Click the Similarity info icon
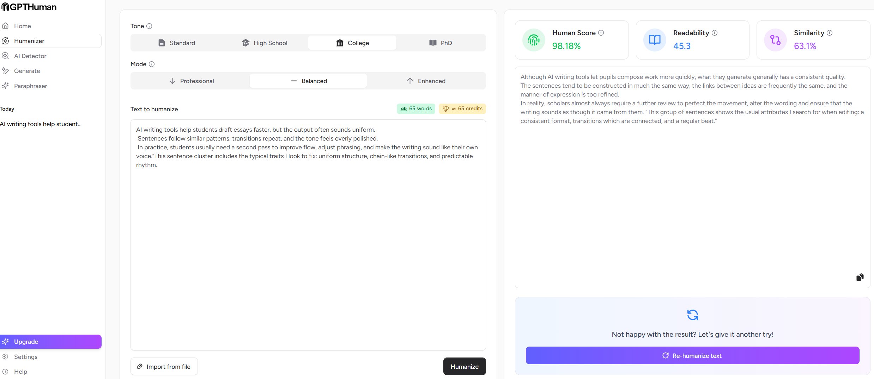This screenshot has width=874, height=379. (x=830, y=33)
